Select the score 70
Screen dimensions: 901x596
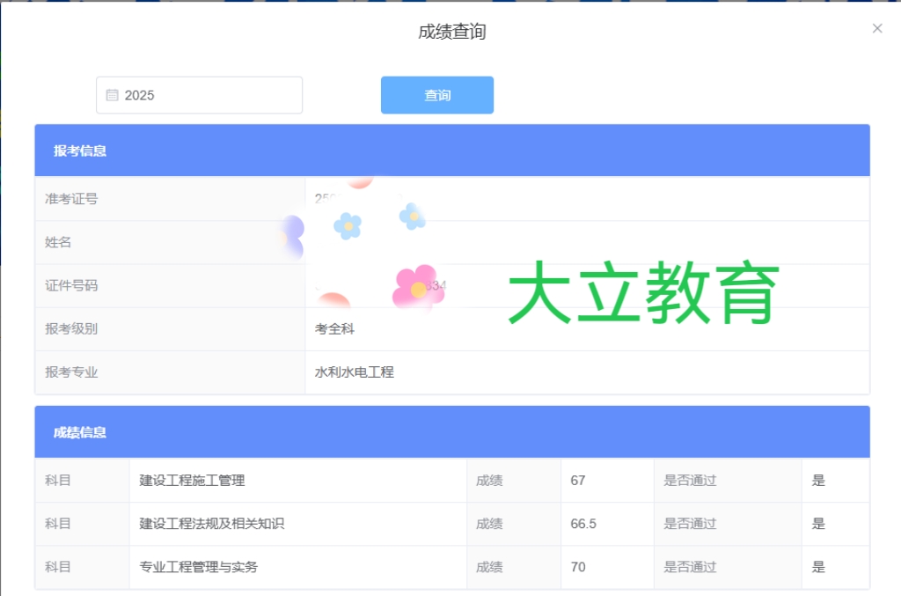(x=577, y=567)
